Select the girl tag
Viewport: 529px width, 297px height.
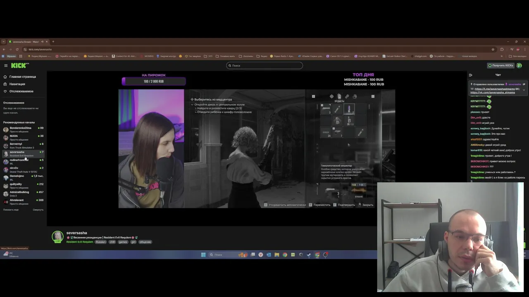click(133, 242)
